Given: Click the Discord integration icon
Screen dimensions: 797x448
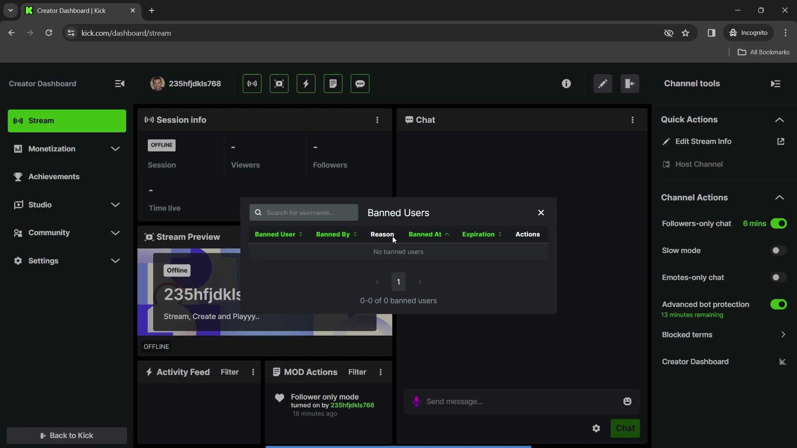Looking at the screenshot, I should tap(359, 83).
